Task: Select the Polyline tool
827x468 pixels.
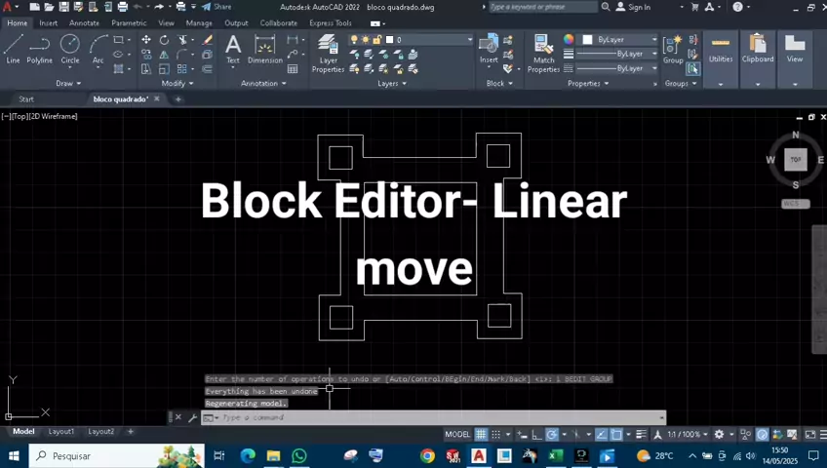Action: click(x=39, y=48)
